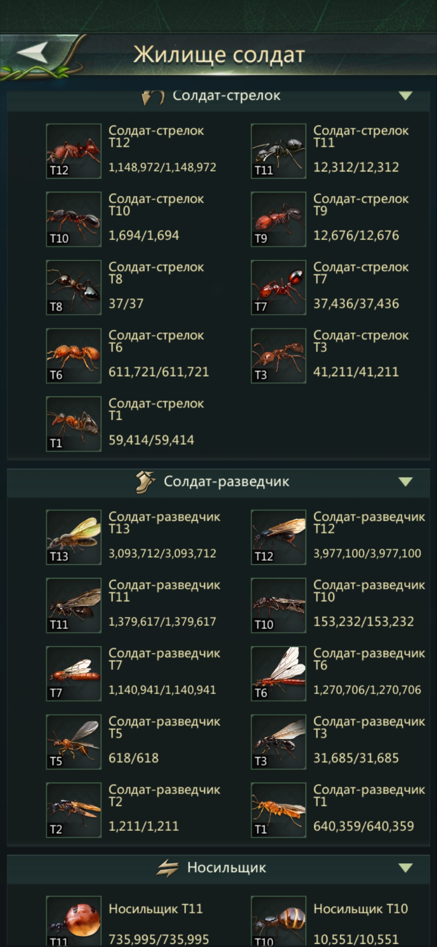Viewport: 437px width, 947px height.
Task: Click the boot icon beside Солдат-разведчик header
Action: [x=145, y=482]
